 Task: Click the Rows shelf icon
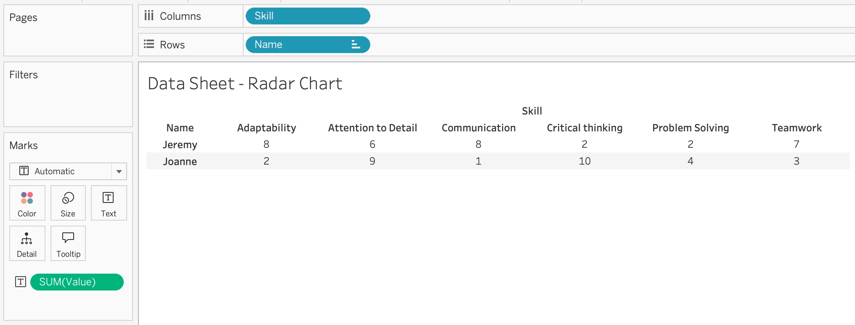[149, 45]
